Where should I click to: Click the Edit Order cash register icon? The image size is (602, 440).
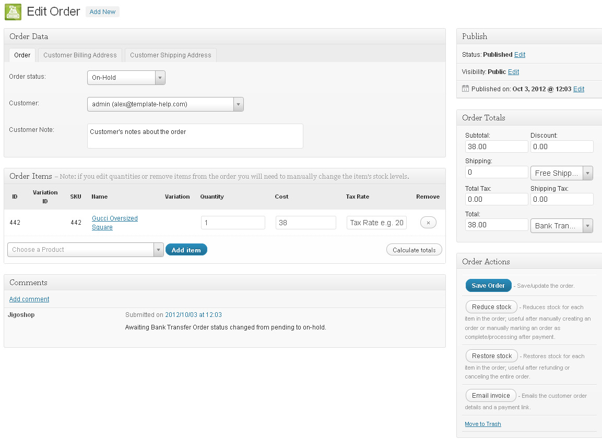point(13,12)
